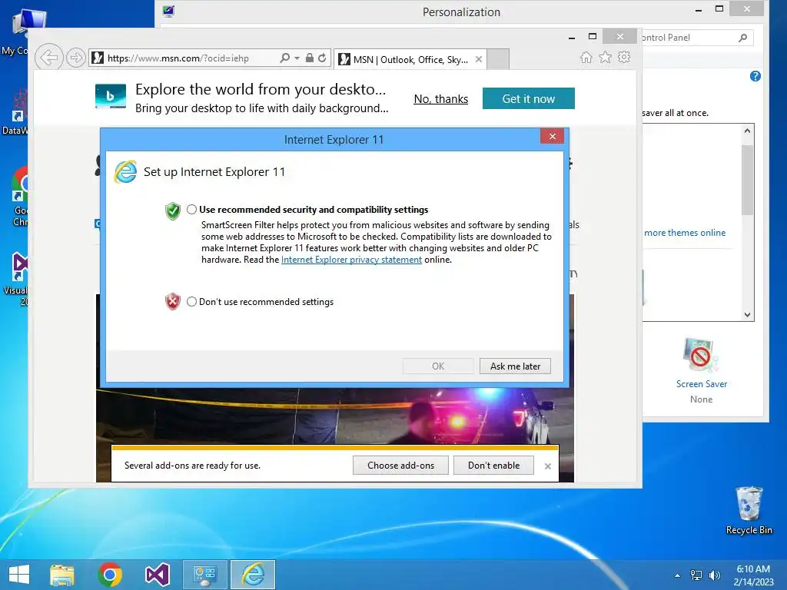Open the Windows Start button
This screenshot has width=787, height=590.
[19, 575]
